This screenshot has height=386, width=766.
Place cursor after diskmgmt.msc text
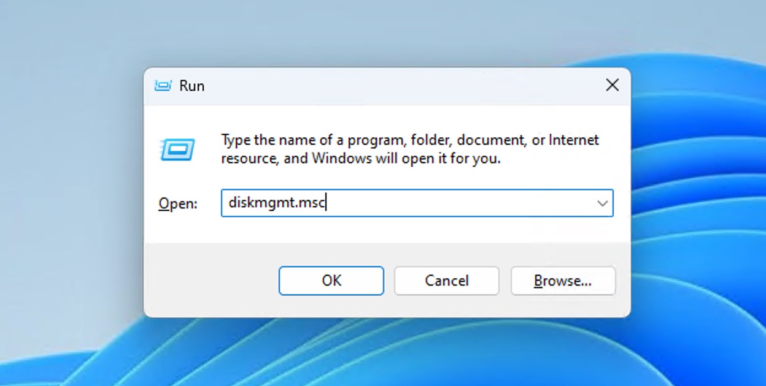point(328,203)
